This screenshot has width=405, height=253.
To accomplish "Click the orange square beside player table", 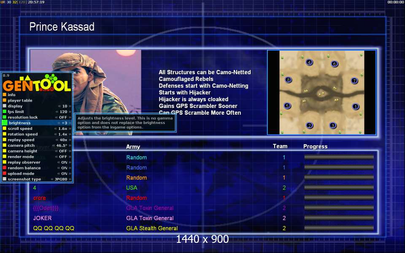I will click(4, 100).
